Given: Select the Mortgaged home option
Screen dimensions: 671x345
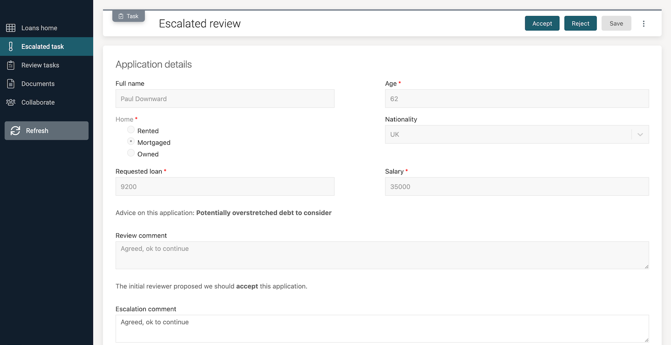Looking at the screenshot, I should 130,141.
